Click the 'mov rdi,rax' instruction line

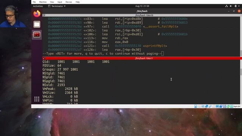click(88, 38)
